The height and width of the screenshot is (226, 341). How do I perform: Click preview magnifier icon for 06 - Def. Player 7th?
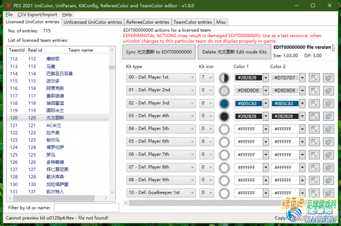[x=314, y=155]
